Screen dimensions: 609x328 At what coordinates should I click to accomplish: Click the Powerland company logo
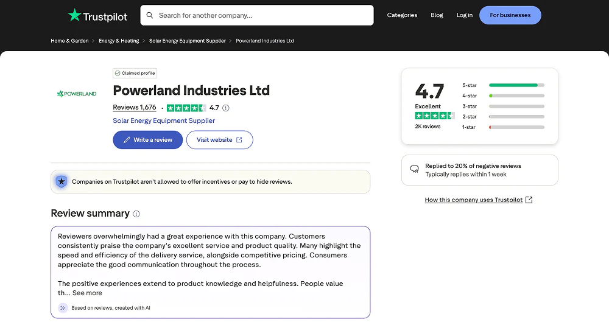[77, 94]
